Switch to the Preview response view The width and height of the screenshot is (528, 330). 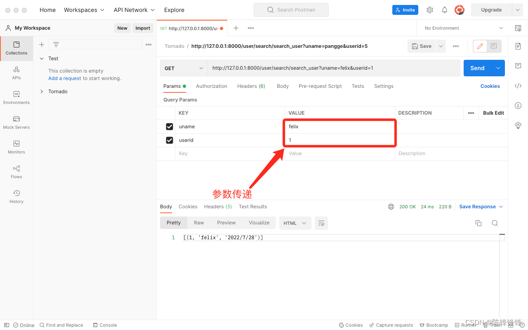coord(226,223)
